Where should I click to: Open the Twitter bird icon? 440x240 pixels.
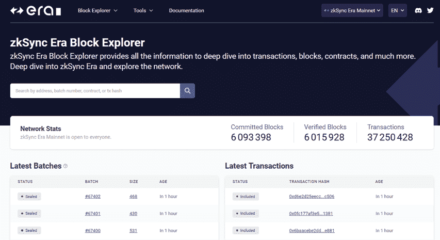click(x=430, y=10)
